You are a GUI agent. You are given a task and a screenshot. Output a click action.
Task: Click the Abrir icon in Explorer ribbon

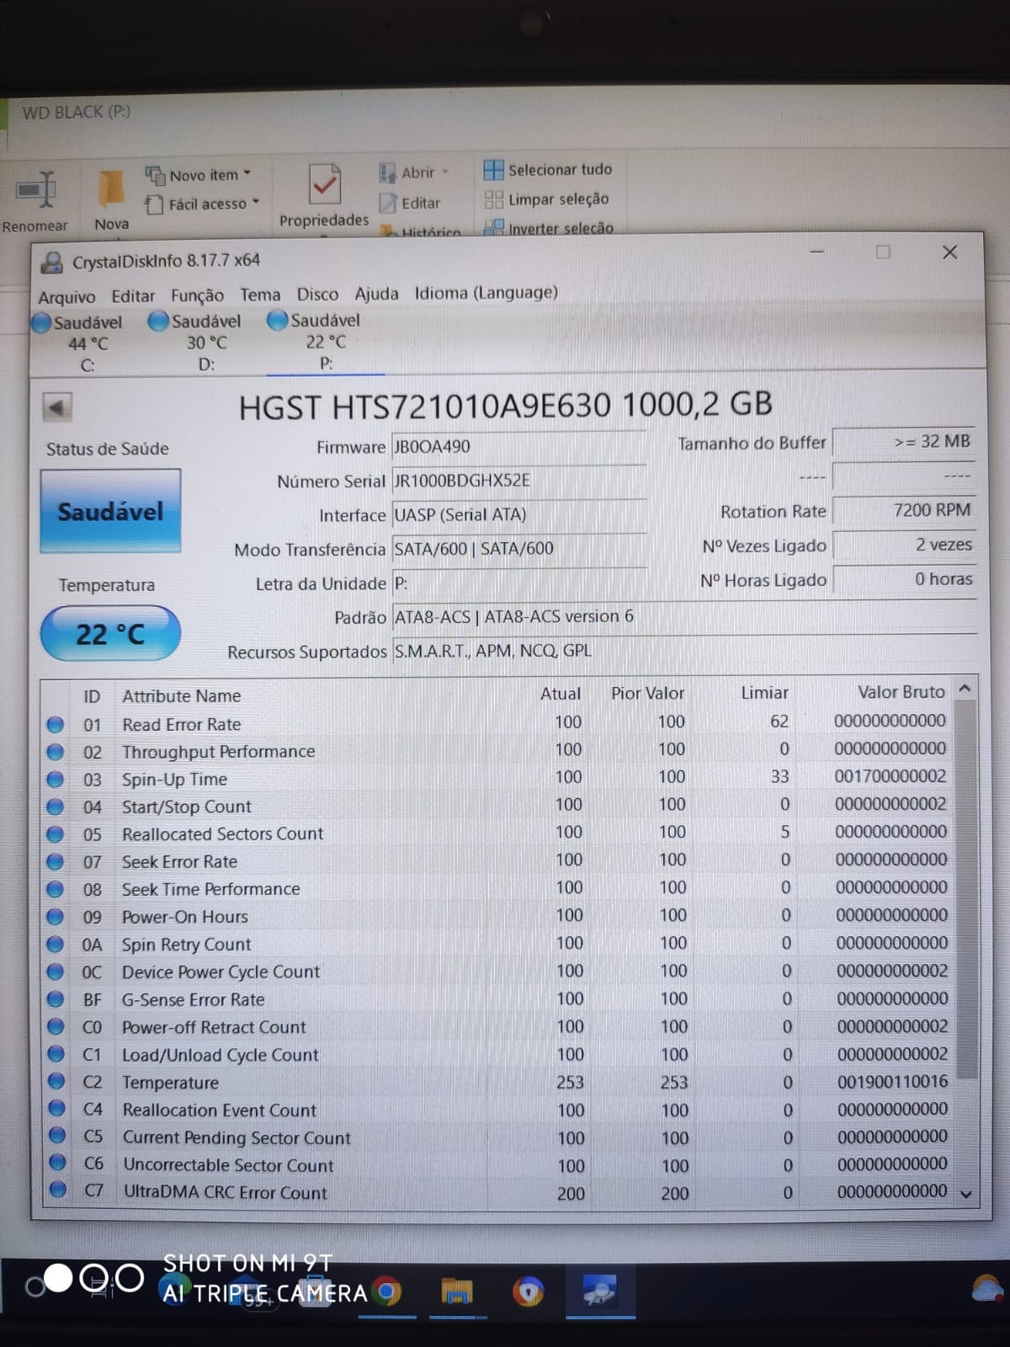(x=388, y=173)
